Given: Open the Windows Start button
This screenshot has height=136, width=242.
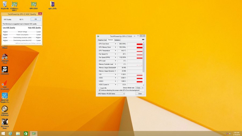Looking at the screenshot, I should coord(3,133).
